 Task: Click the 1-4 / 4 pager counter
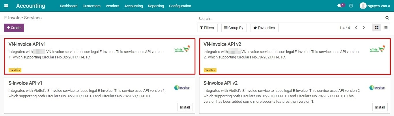pos(345,28)
